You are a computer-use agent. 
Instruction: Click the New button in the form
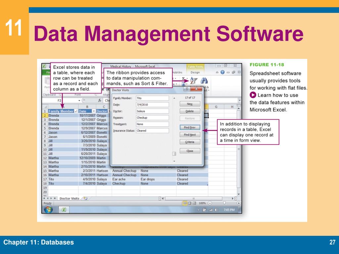click(x=190, y=104)
